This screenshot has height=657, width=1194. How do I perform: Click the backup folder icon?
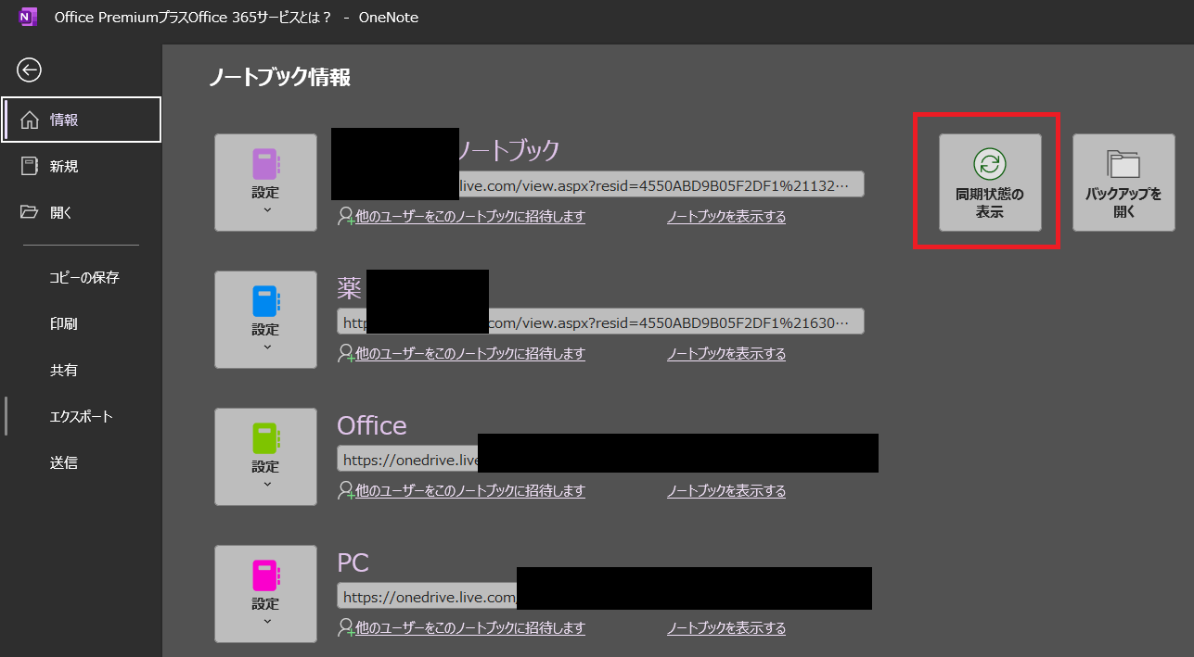1123,164
